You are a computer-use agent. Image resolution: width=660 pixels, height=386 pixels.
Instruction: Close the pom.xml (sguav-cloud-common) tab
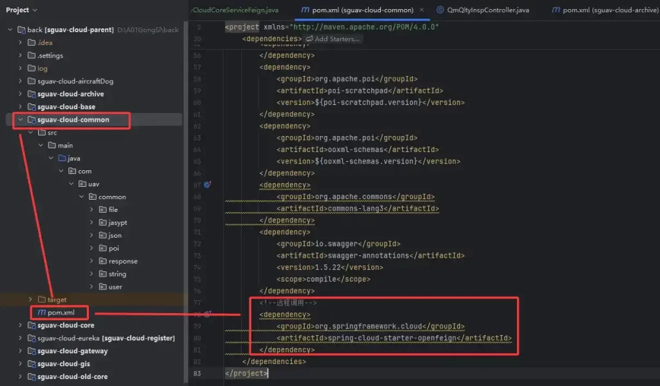[x=422, y=10]
